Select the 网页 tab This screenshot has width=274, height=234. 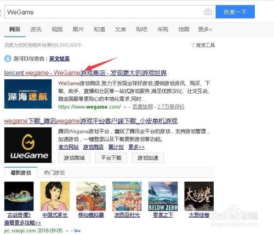click(15, 30)
